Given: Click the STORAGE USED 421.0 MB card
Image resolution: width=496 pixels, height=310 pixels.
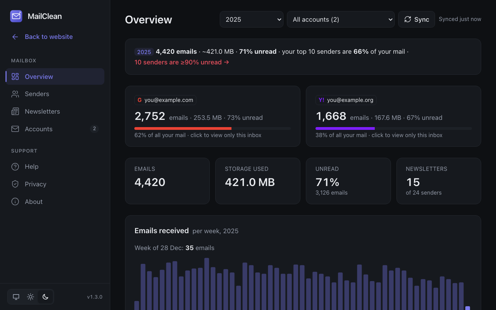Looking at the screenshot, I should 258,181.
